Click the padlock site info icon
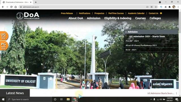This screenshot has width=181, height=102. [21, 7]
